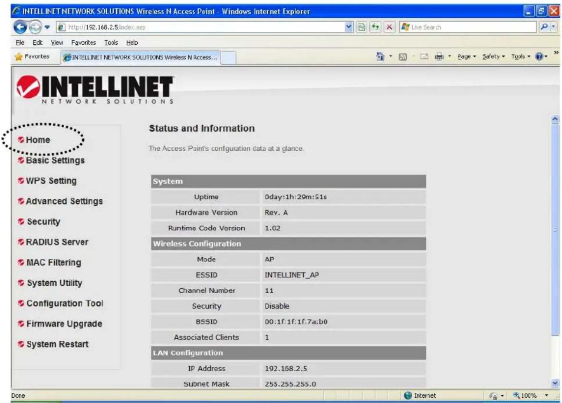
Task: Click the Print icon
Action: pos(440,56)
